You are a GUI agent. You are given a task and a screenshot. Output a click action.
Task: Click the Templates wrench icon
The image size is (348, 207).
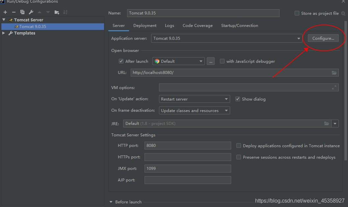(x=11, y=33)
